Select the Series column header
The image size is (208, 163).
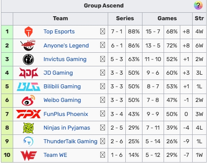[x=125, y=18]
